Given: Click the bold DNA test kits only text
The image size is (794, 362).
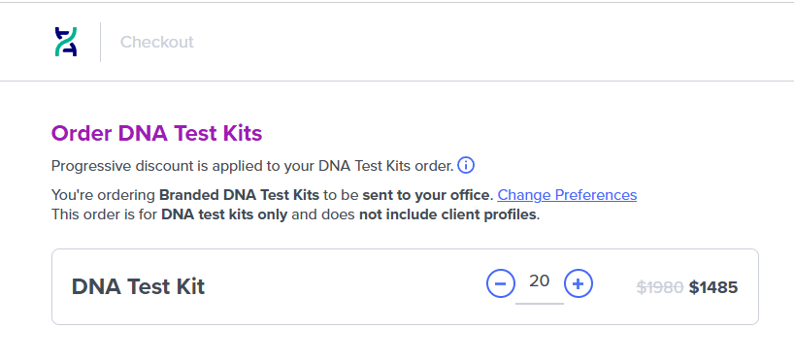Looking at the screenshot, I should pyautogui.click(x=224, y=214).
